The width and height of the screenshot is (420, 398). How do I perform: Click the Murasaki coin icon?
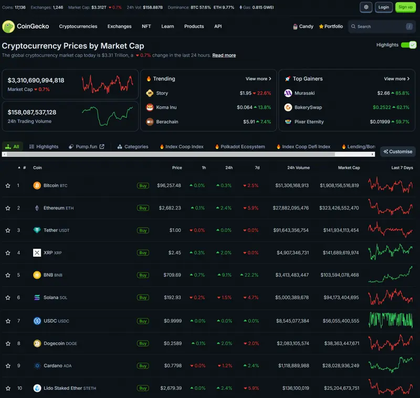288,93
